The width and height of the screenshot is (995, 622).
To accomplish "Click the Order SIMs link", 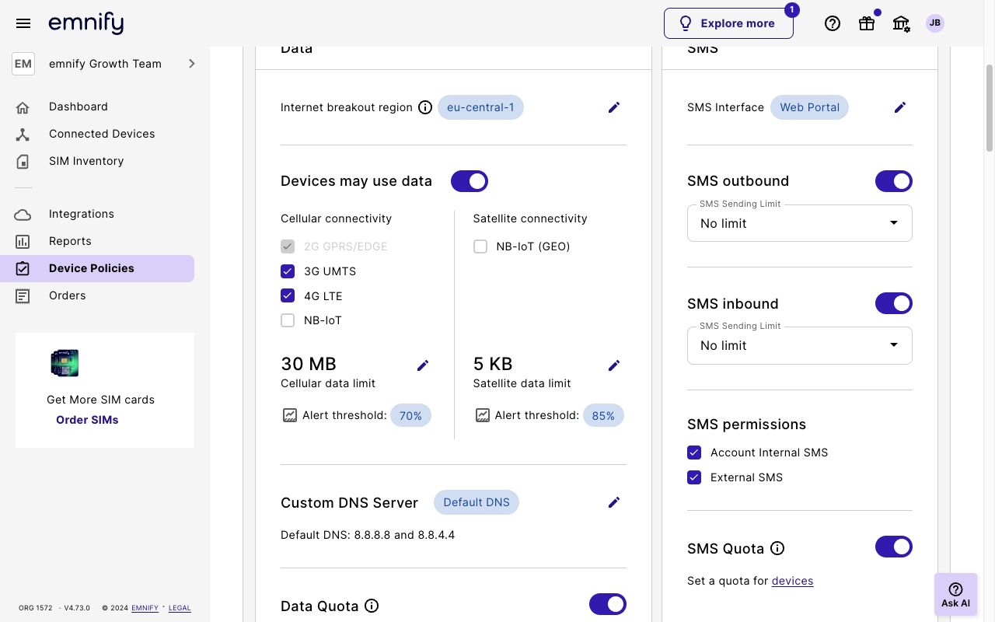I will click(87, 420).
